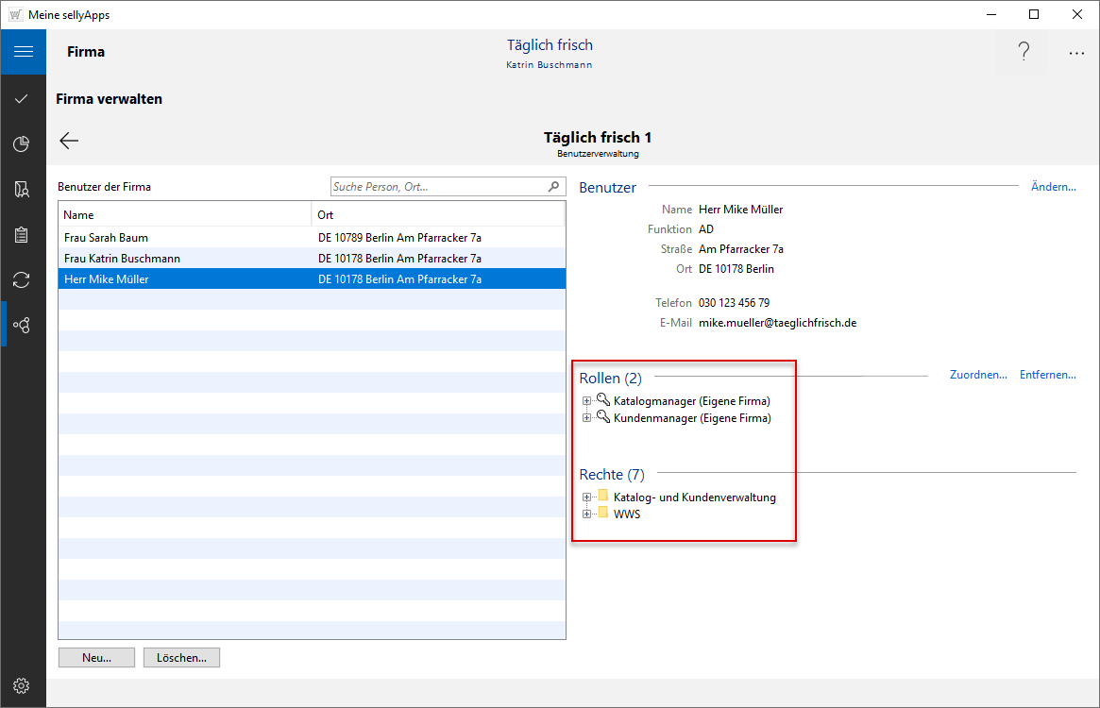Expand the Kundenmanager role node
Screen dimensions: 1100x708
587,418
